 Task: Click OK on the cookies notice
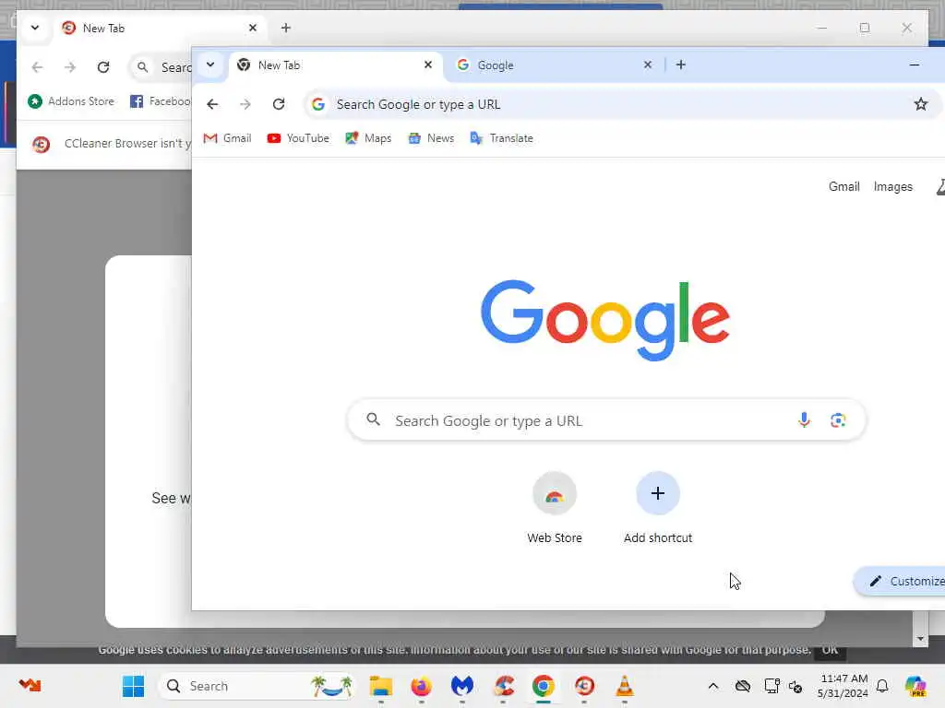[830, 650]
